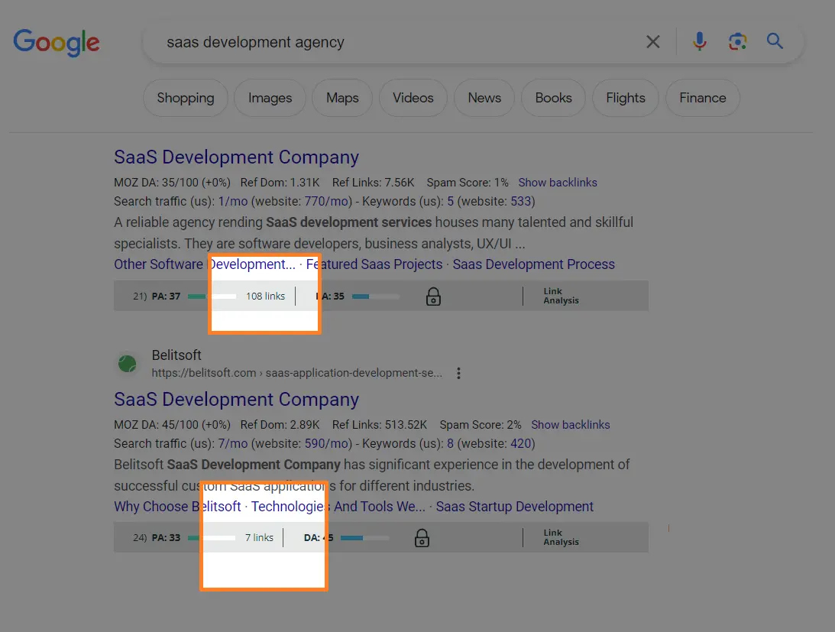The image size is (835, 632).
Task: Open the Technologies And Tools We... sitelink
Action: [x=338, y=507]
